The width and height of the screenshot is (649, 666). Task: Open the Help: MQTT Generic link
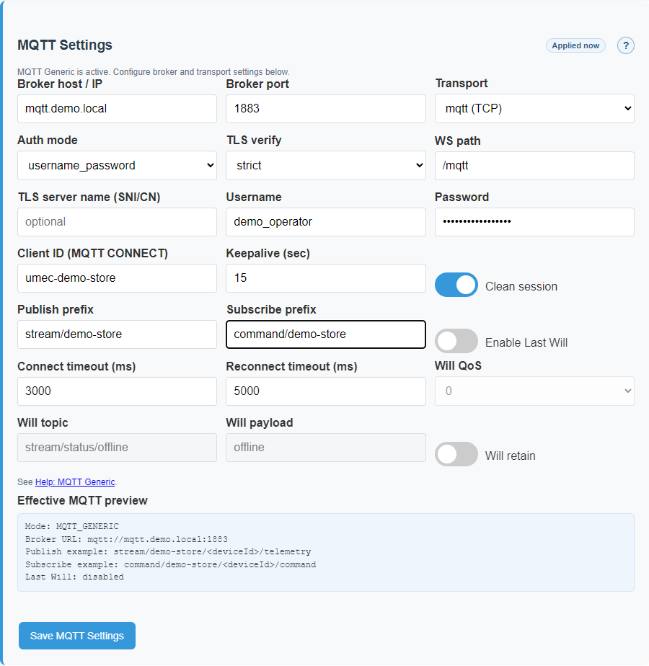[x=75, y=481]
